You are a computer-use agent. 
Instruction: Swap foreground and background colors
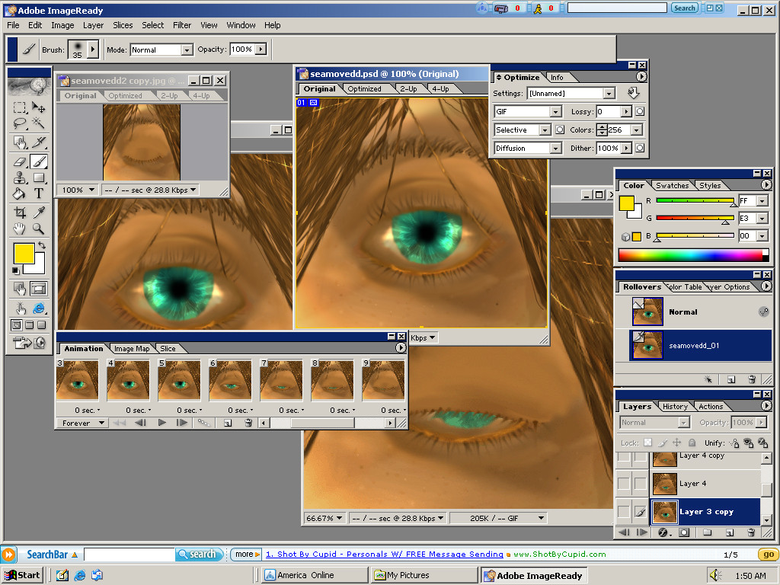[x=42, y=245]
